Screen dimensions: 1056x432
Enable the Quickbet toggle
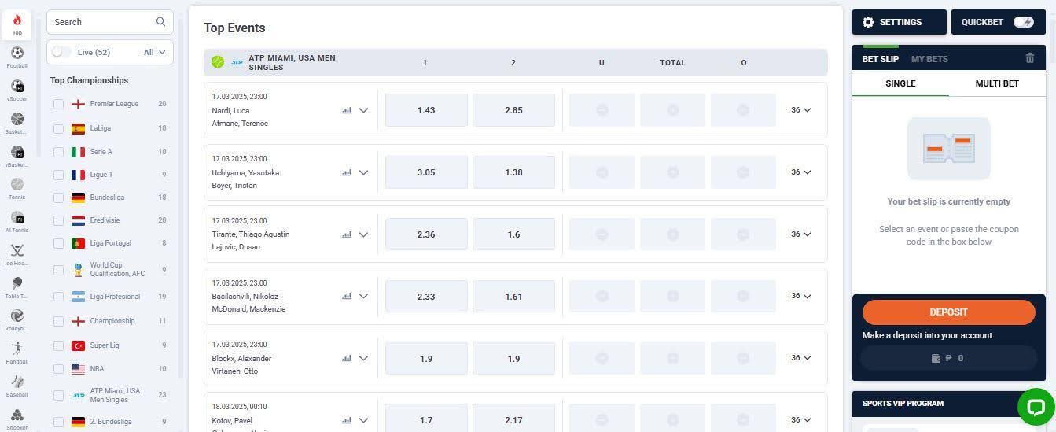pos(1023,22)
